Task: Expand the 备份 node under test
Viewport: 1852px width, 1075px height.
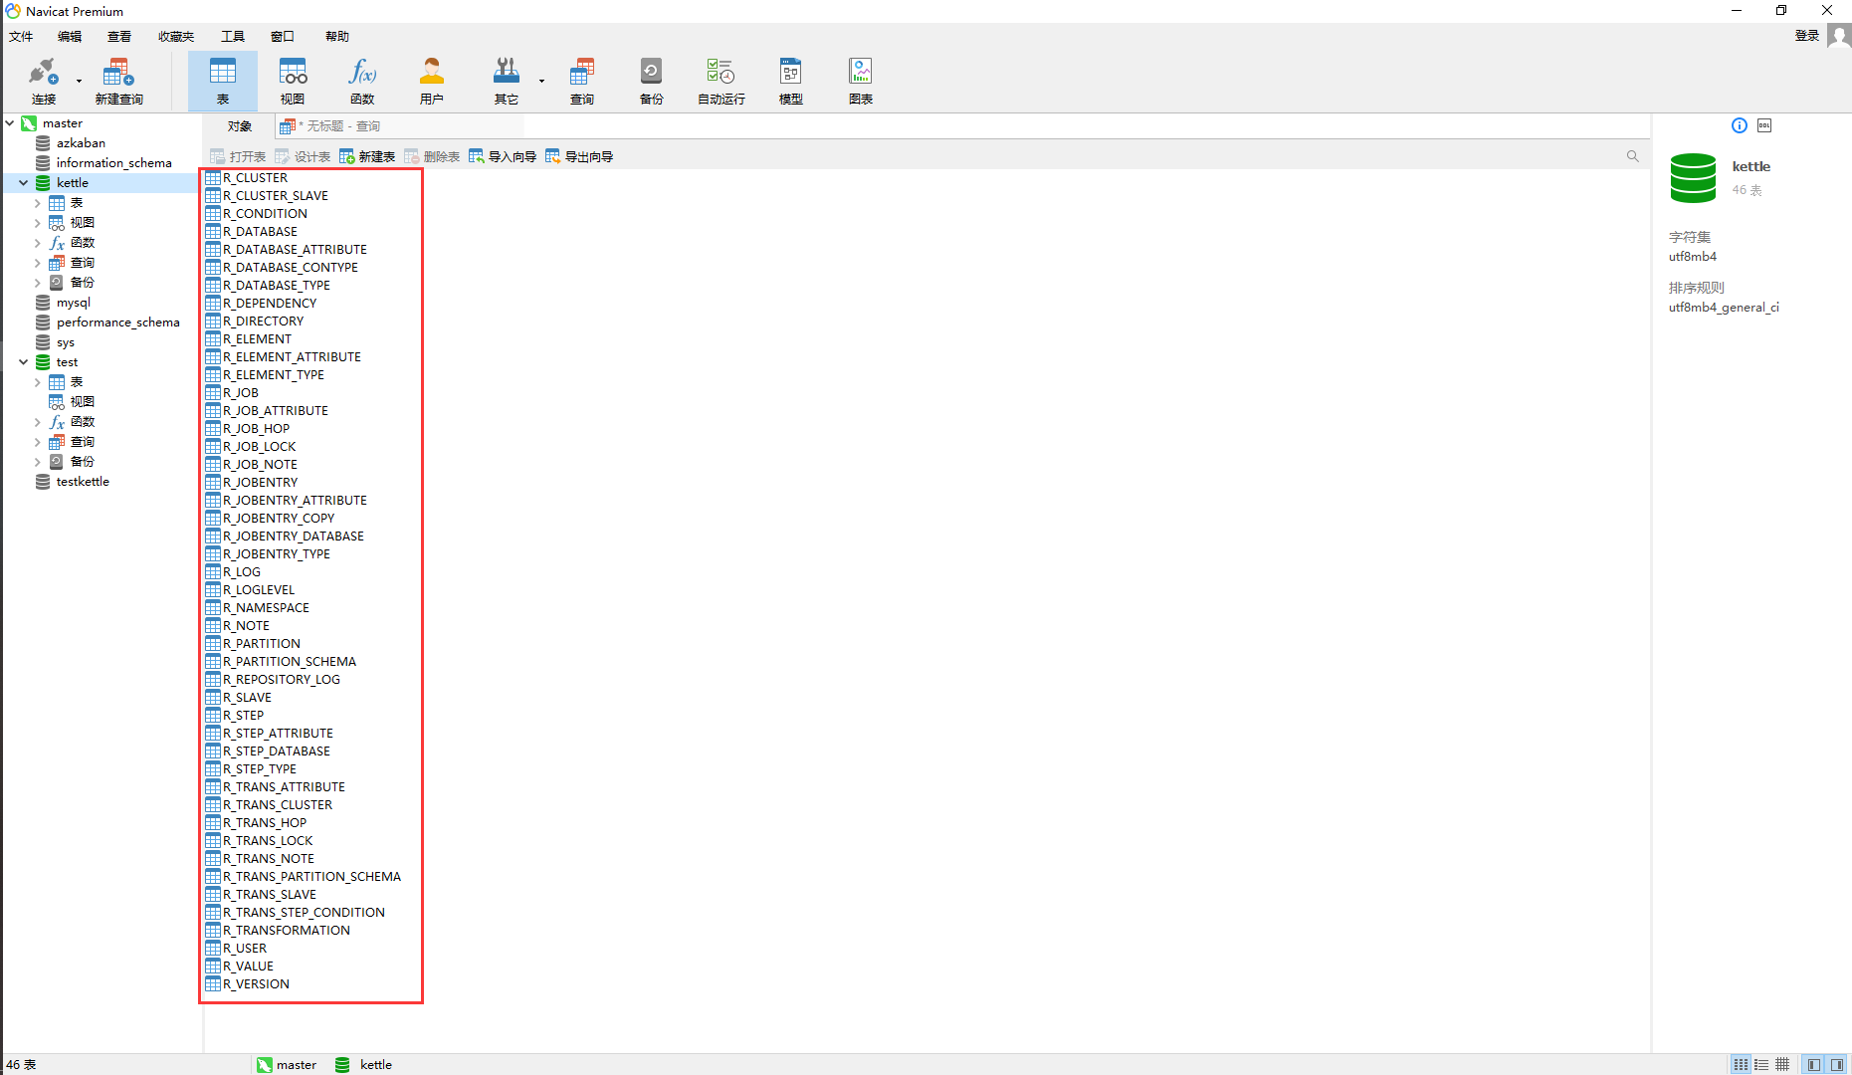Action: point(38,462)
